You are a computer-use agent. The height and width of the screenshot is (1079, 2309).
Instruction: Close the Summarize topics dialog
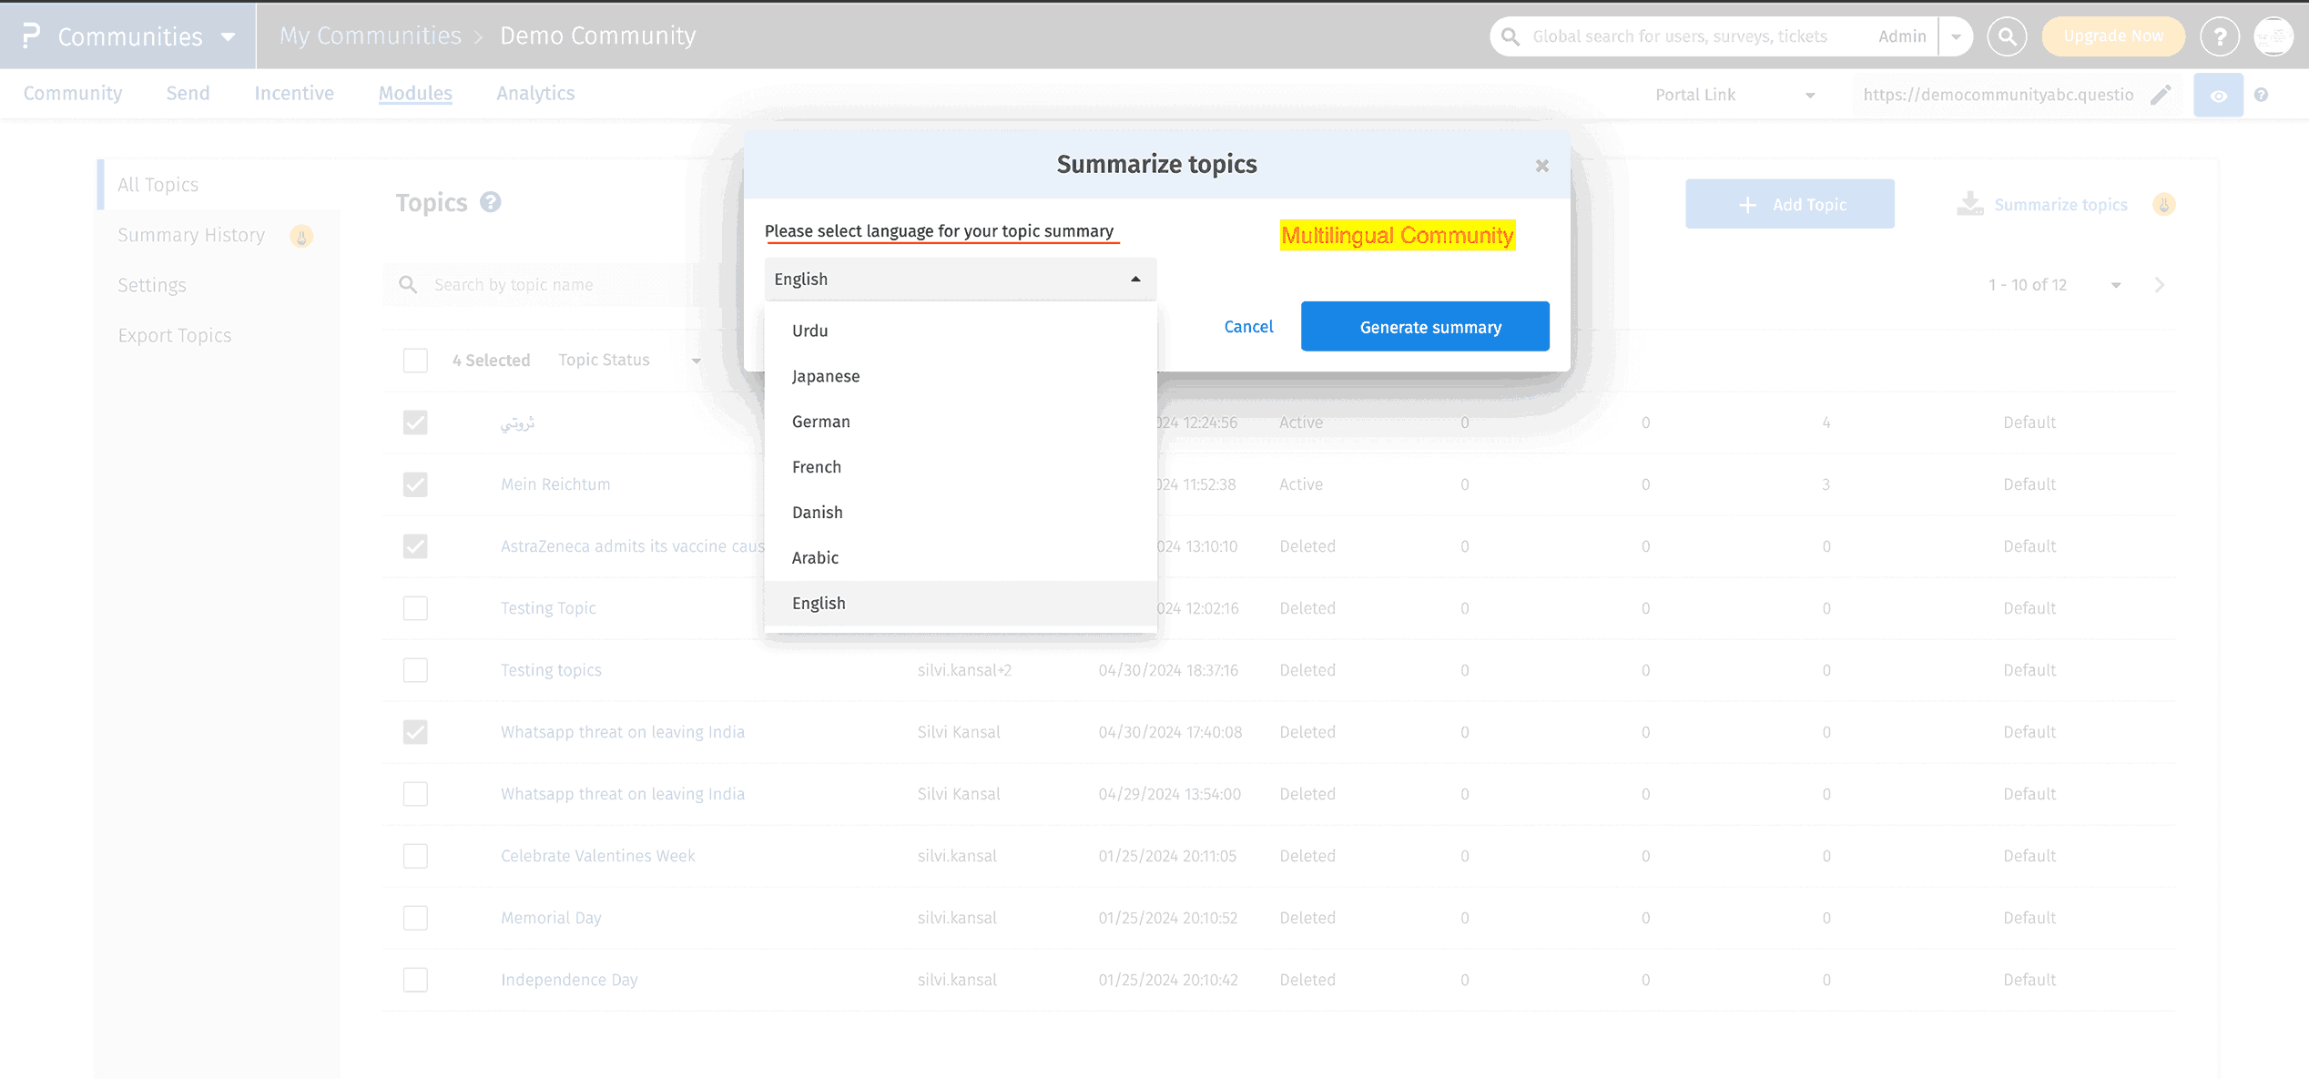1541,166
